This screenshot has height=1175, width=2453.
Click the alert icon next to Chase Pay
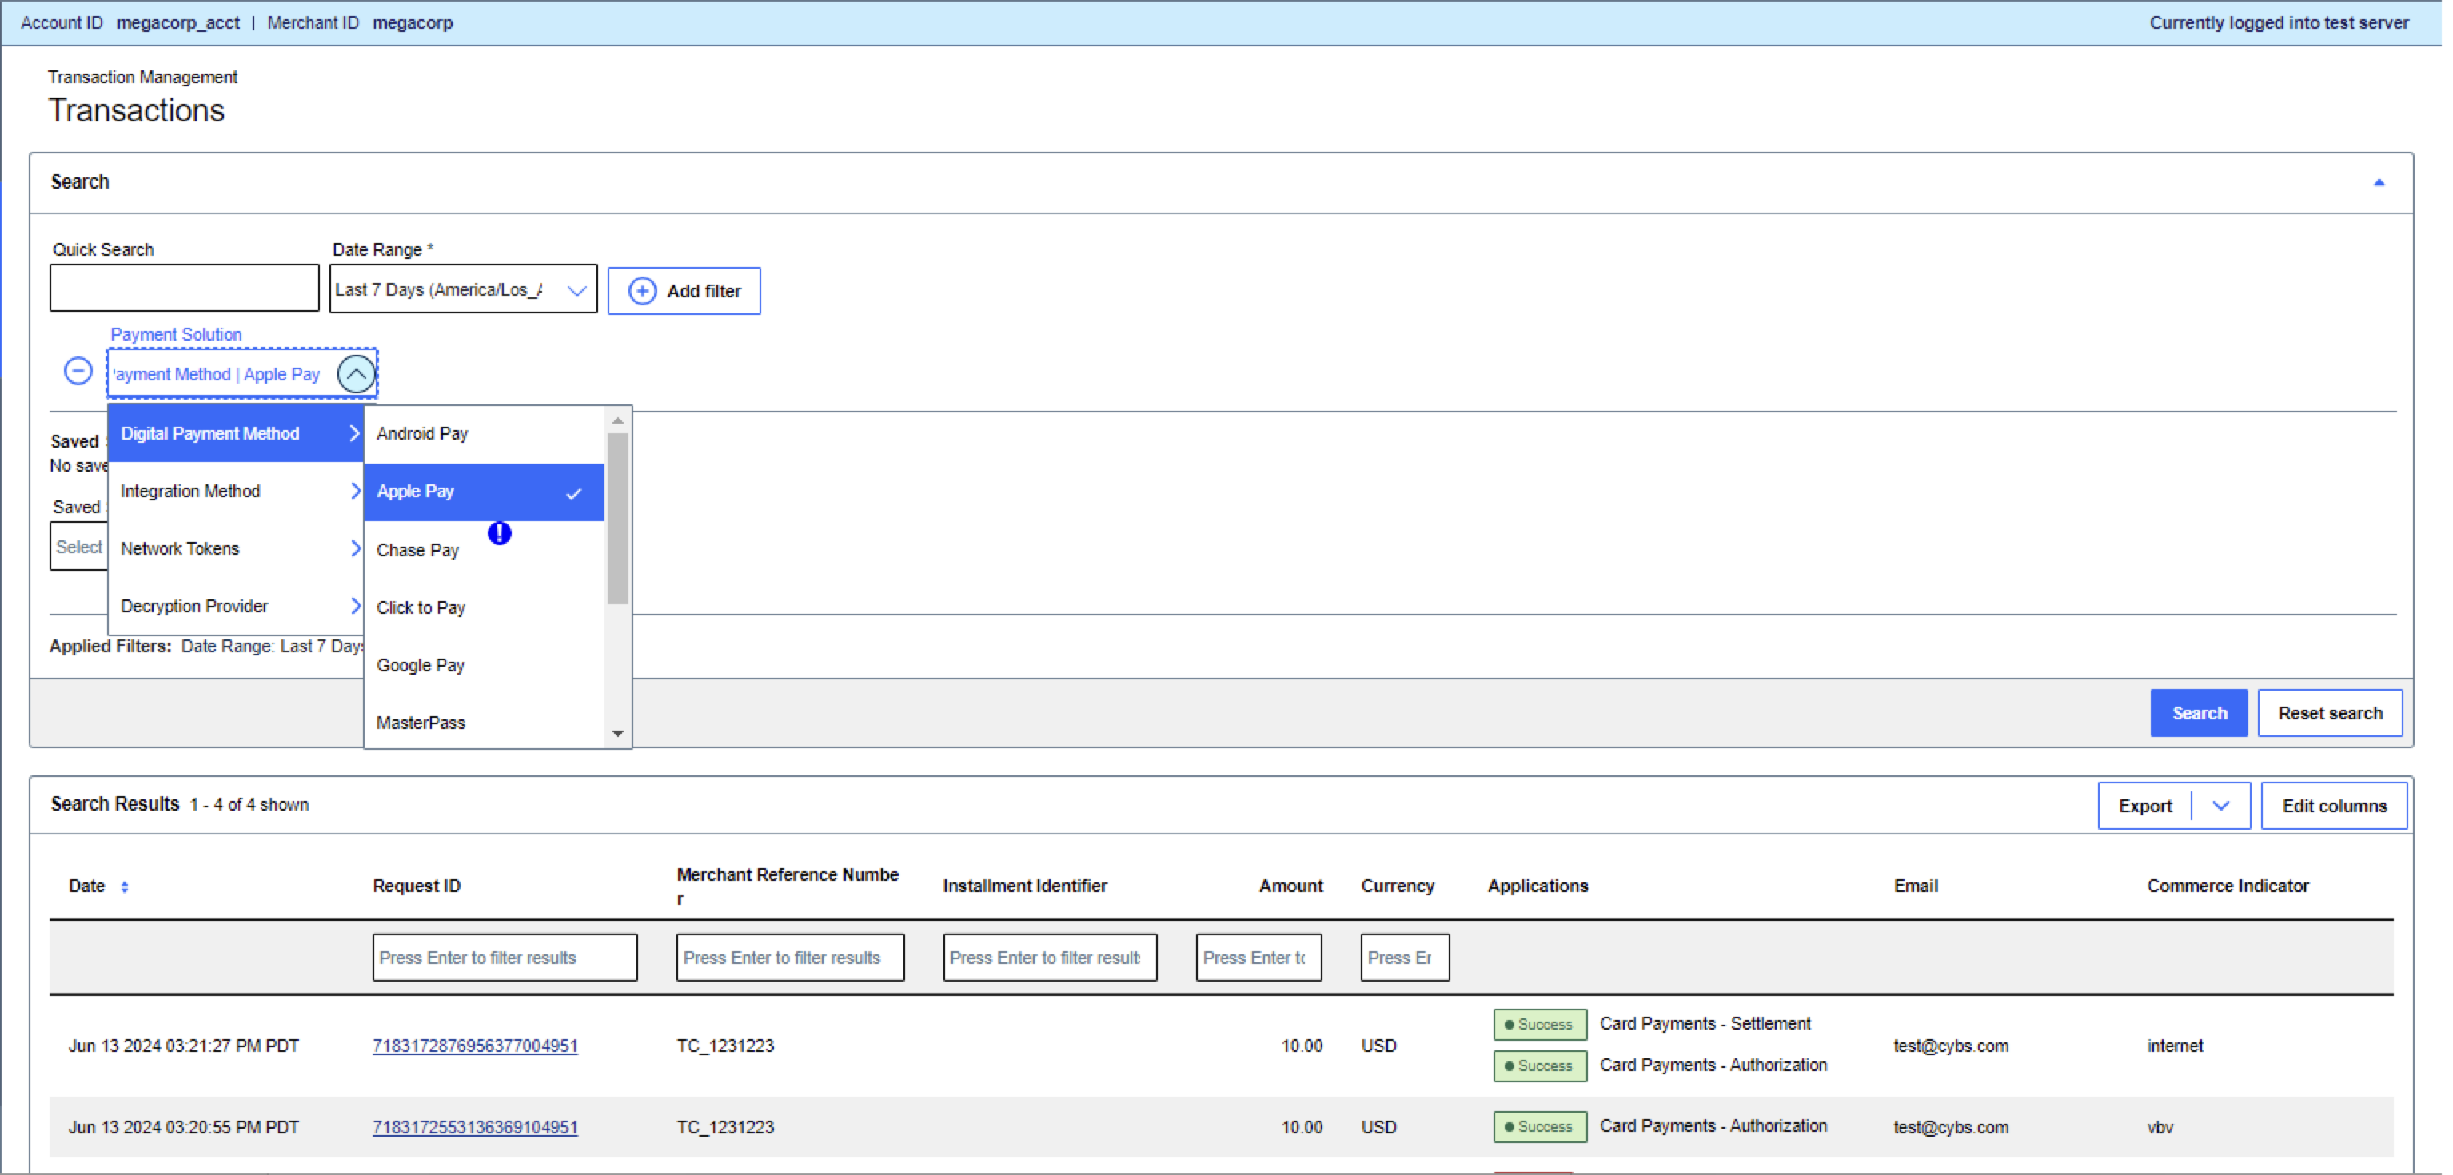coord(499,534)
